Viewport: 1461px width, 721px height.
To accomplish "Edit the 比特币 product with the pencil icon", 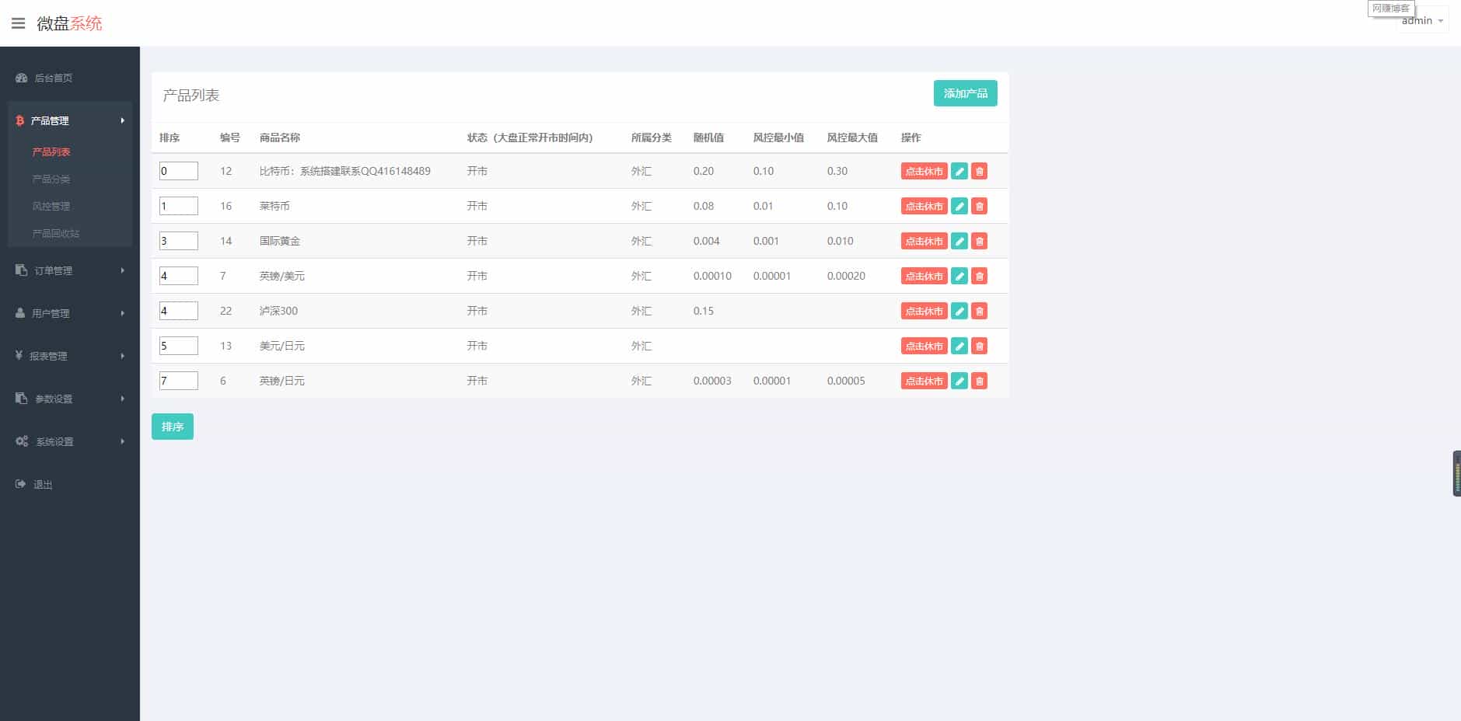I will click(959, 171).
